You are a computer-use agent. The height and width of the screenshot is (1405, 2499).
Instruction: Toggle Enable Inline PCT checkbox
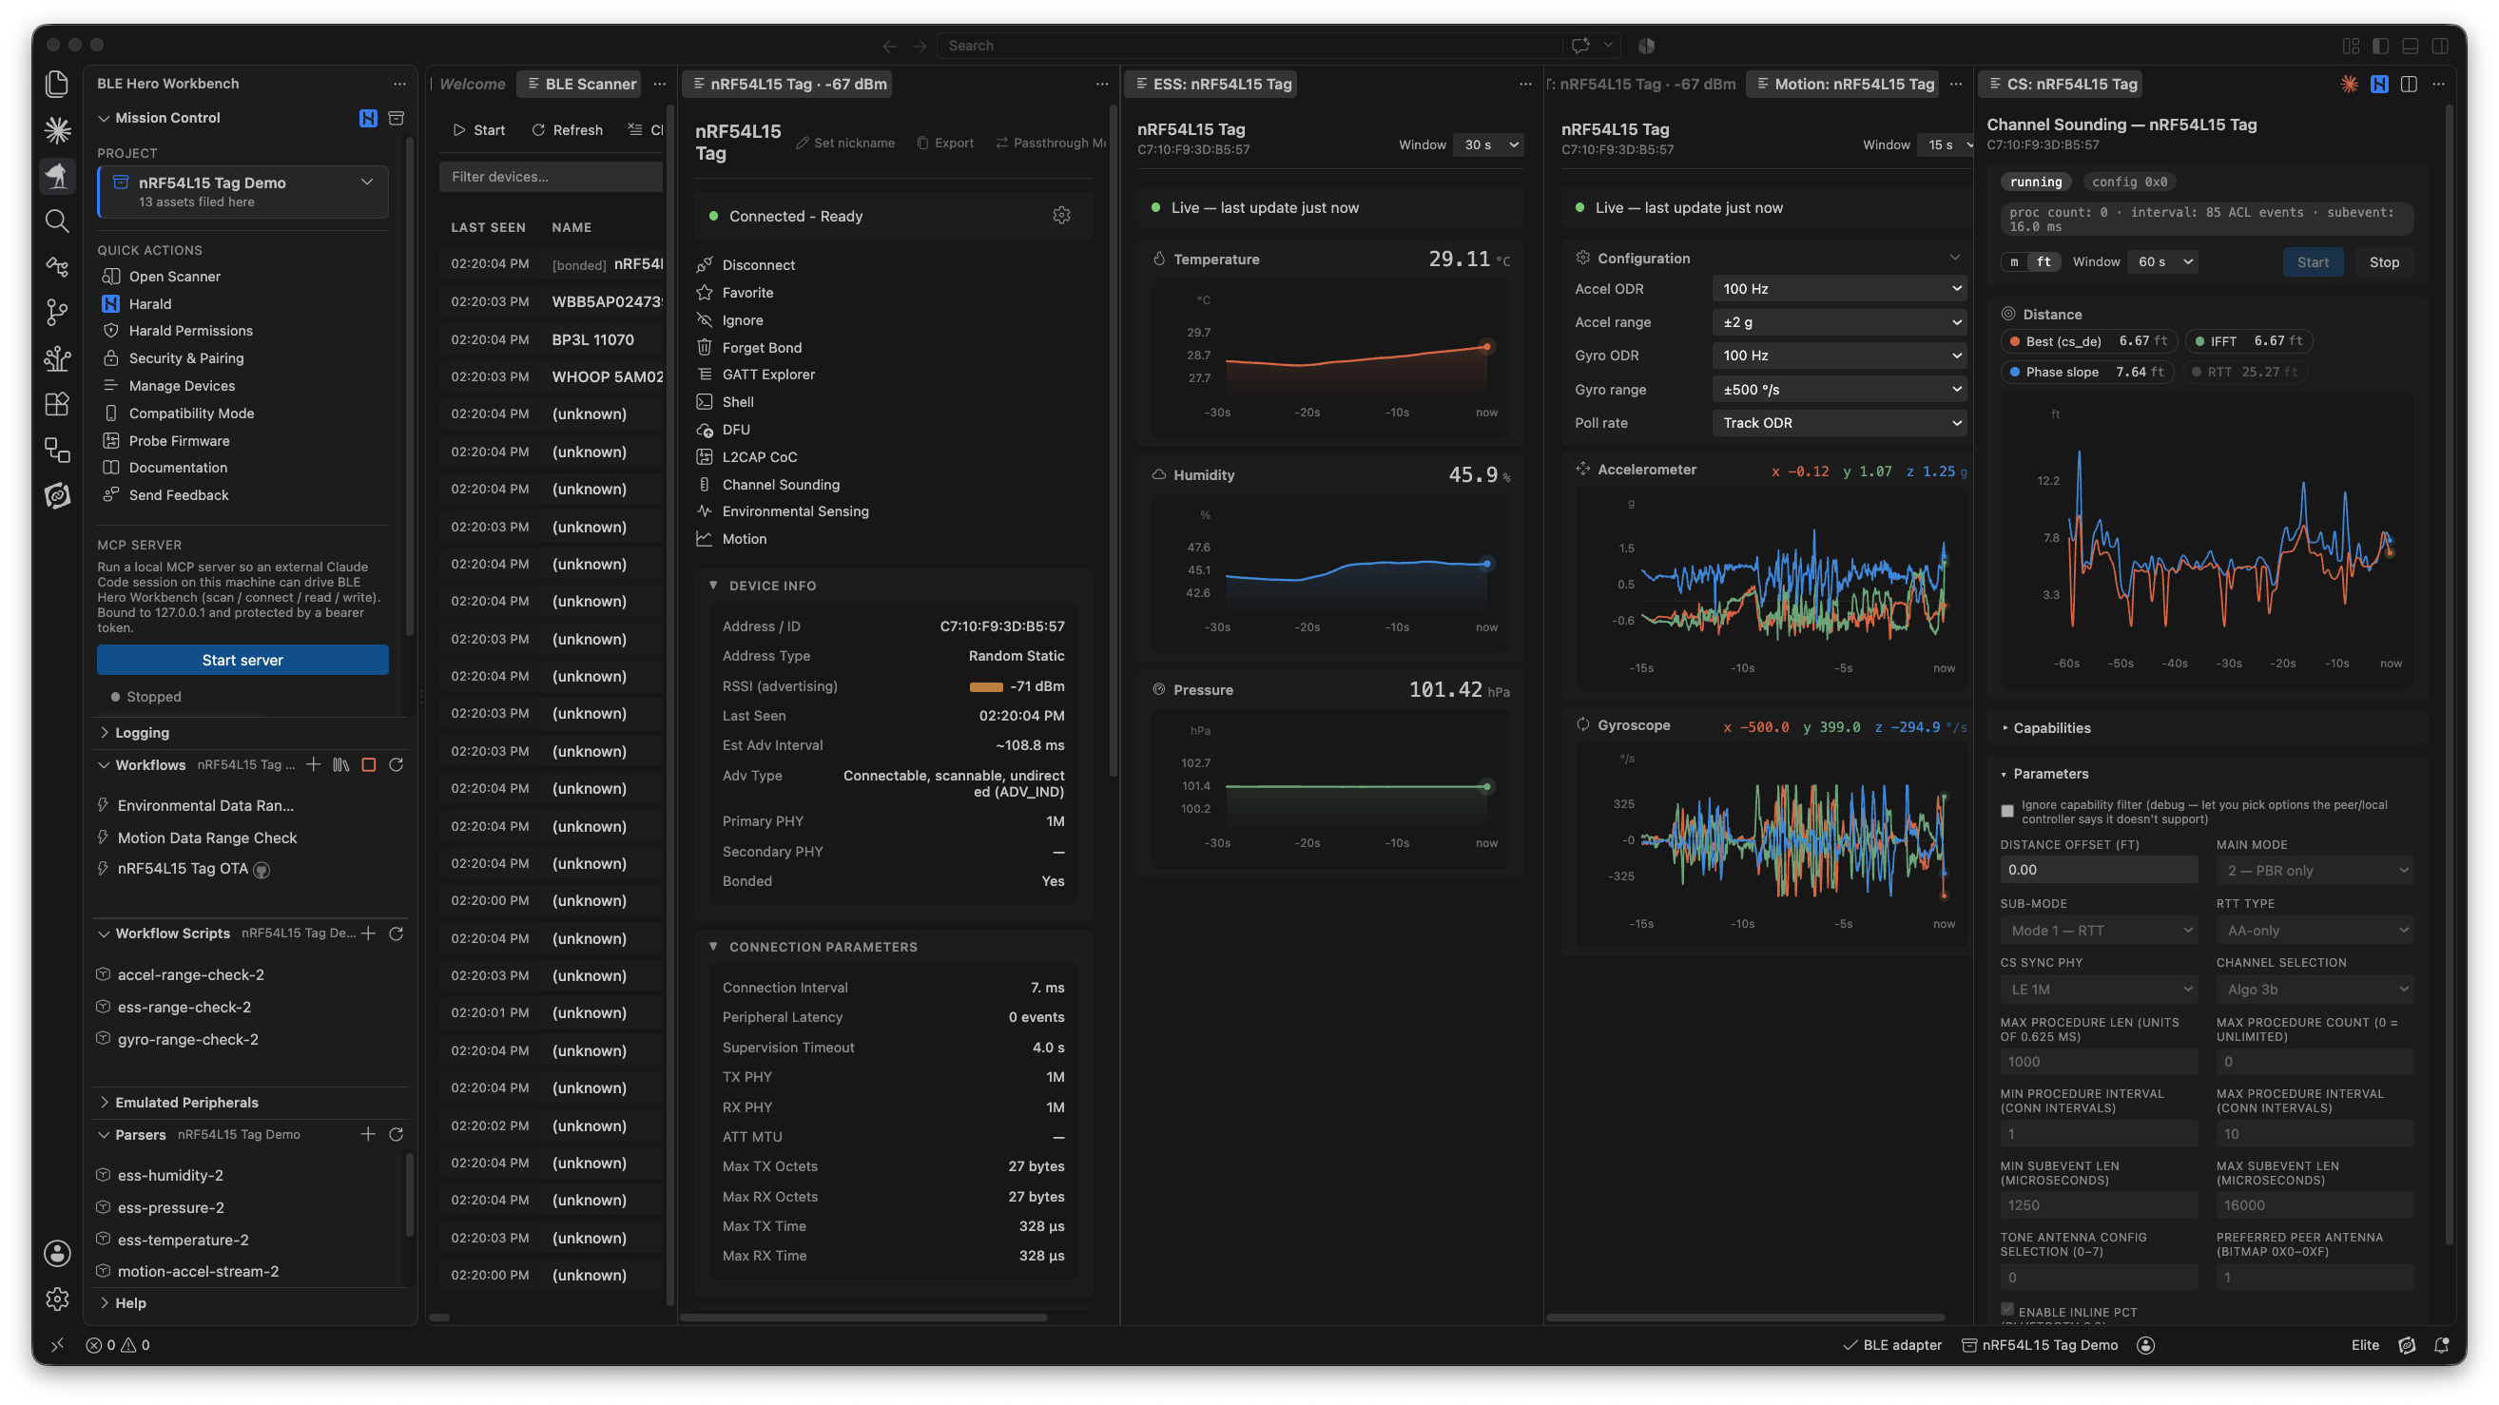point(2007,1310)
